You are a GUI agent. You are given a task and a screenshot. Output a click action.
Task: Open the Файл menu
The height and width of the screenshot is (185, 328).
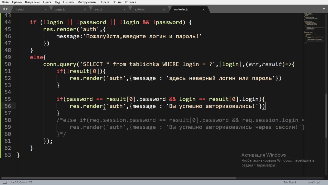5,2
